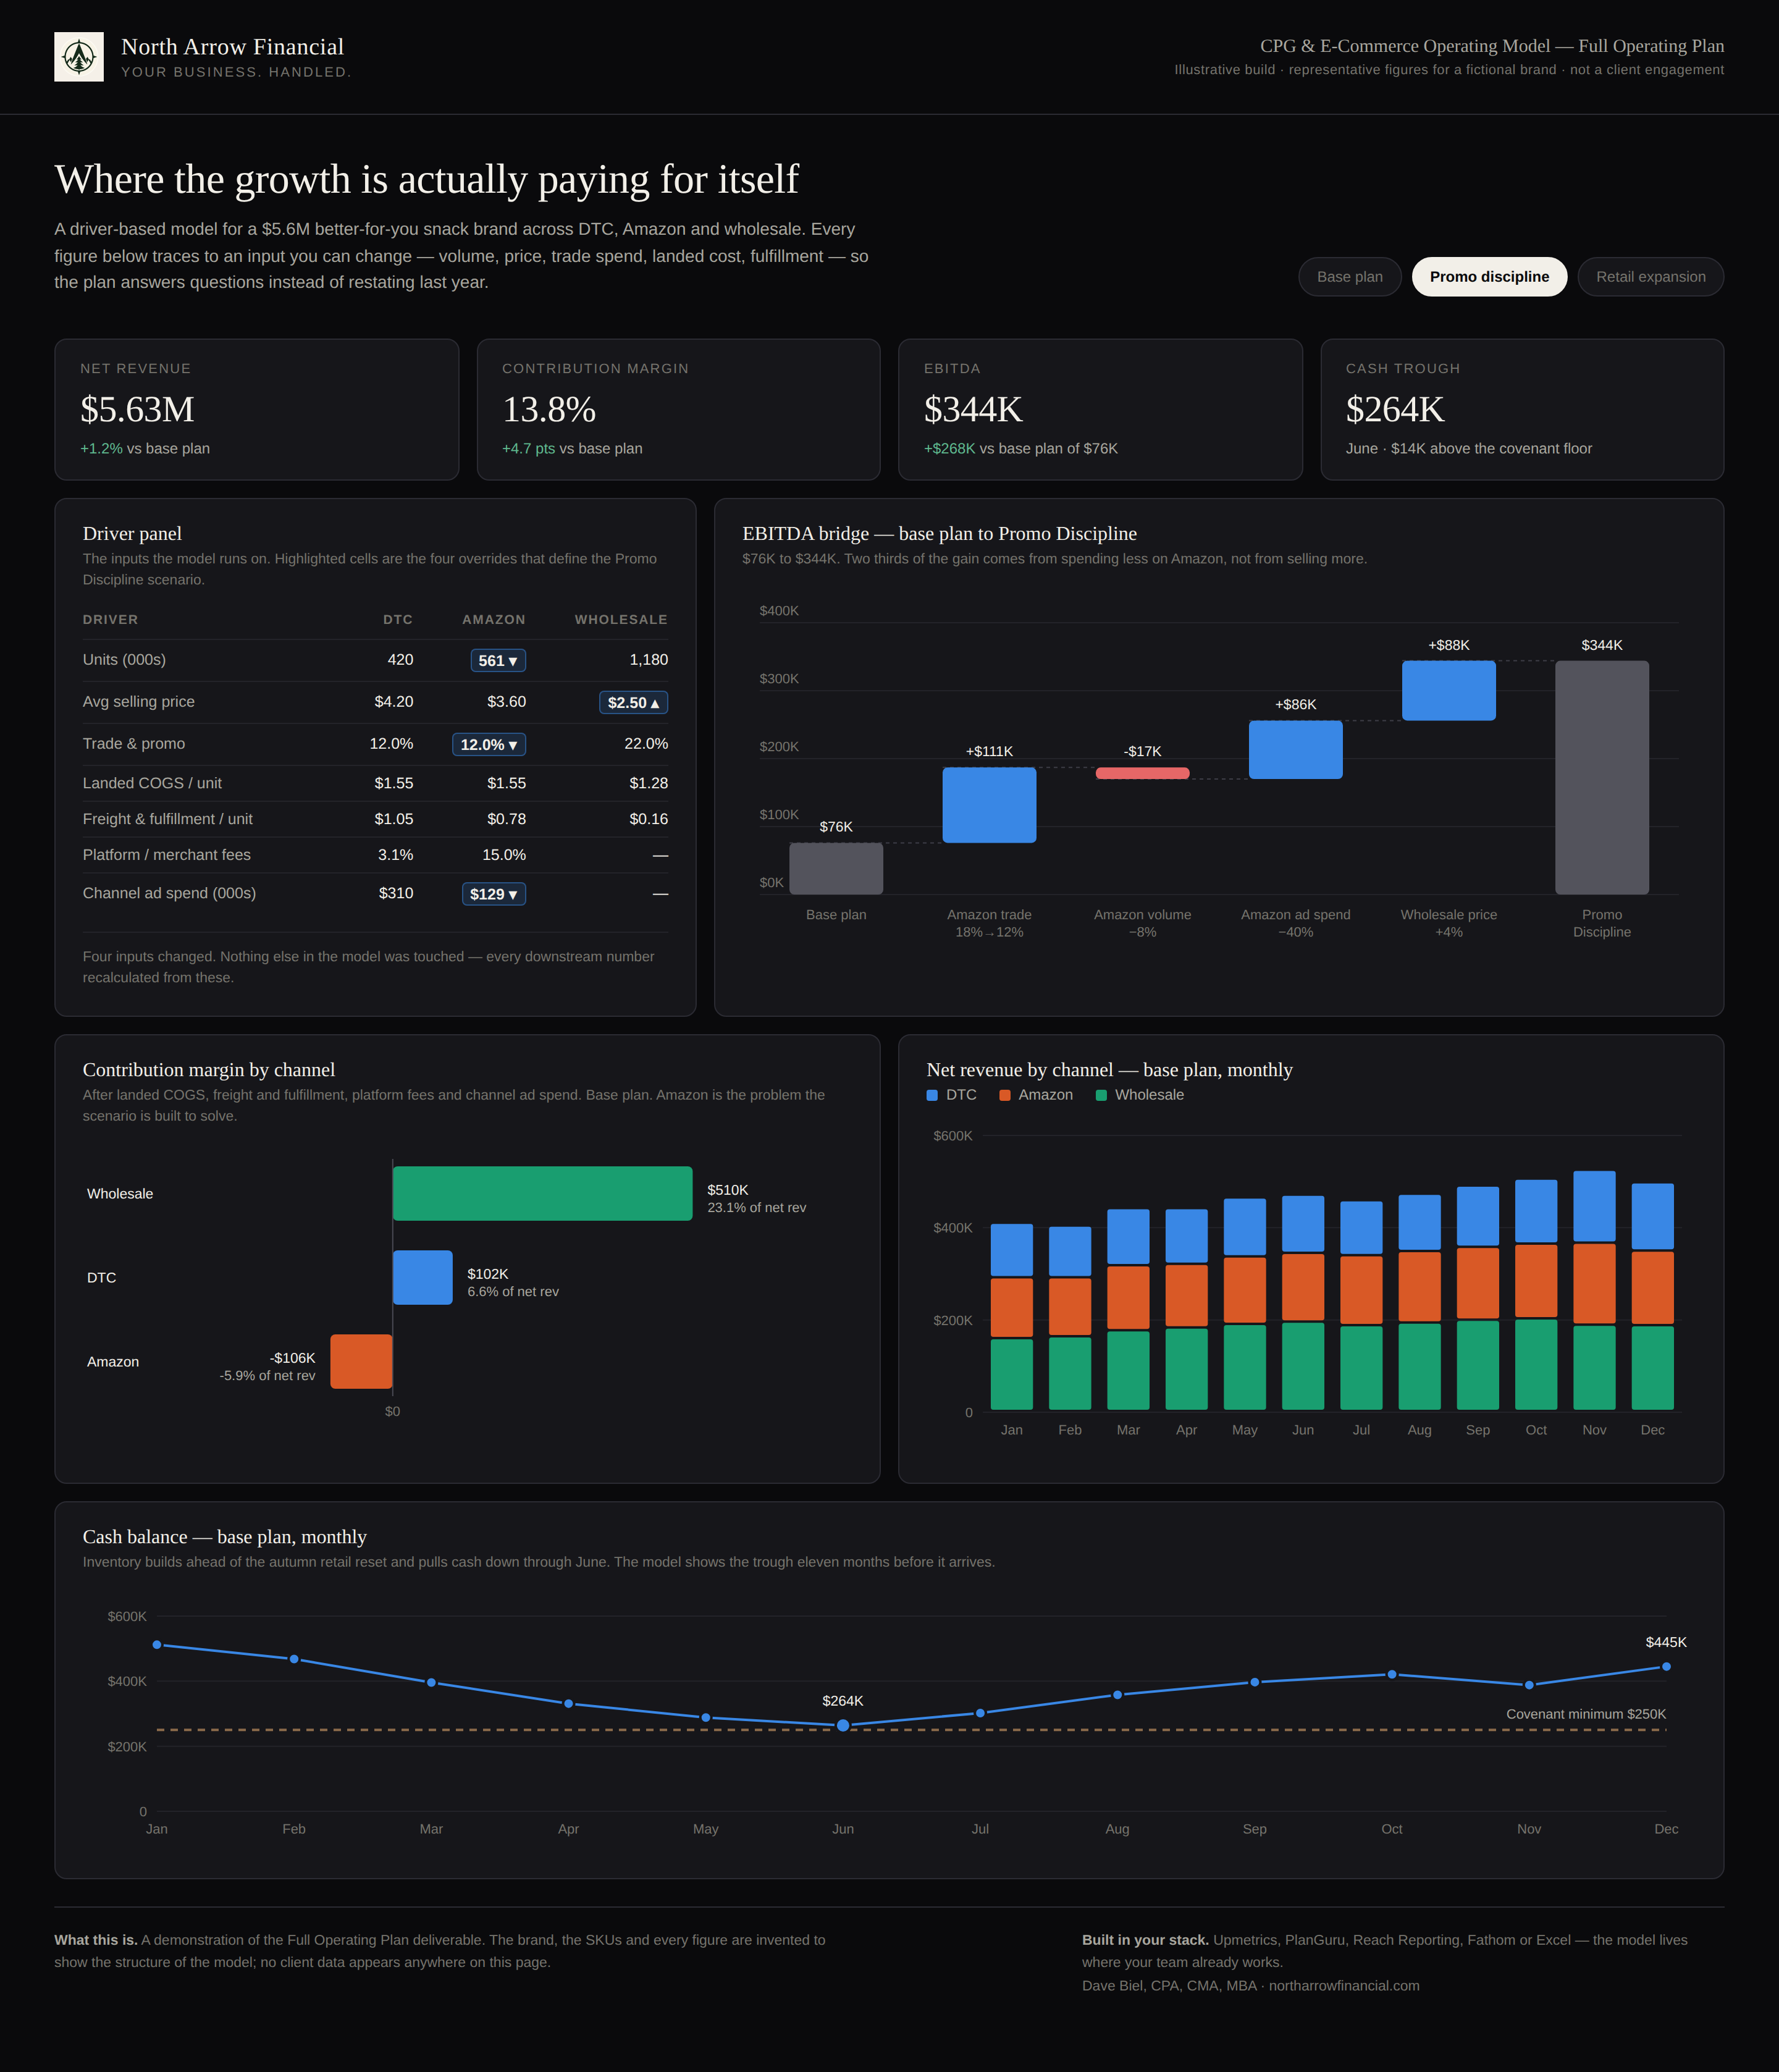This screenshot has width=1779, height=2072.
Task: Click the Amazon ad spend +$86K bar
Action: pyautogui.click(x=1295, y=750)
